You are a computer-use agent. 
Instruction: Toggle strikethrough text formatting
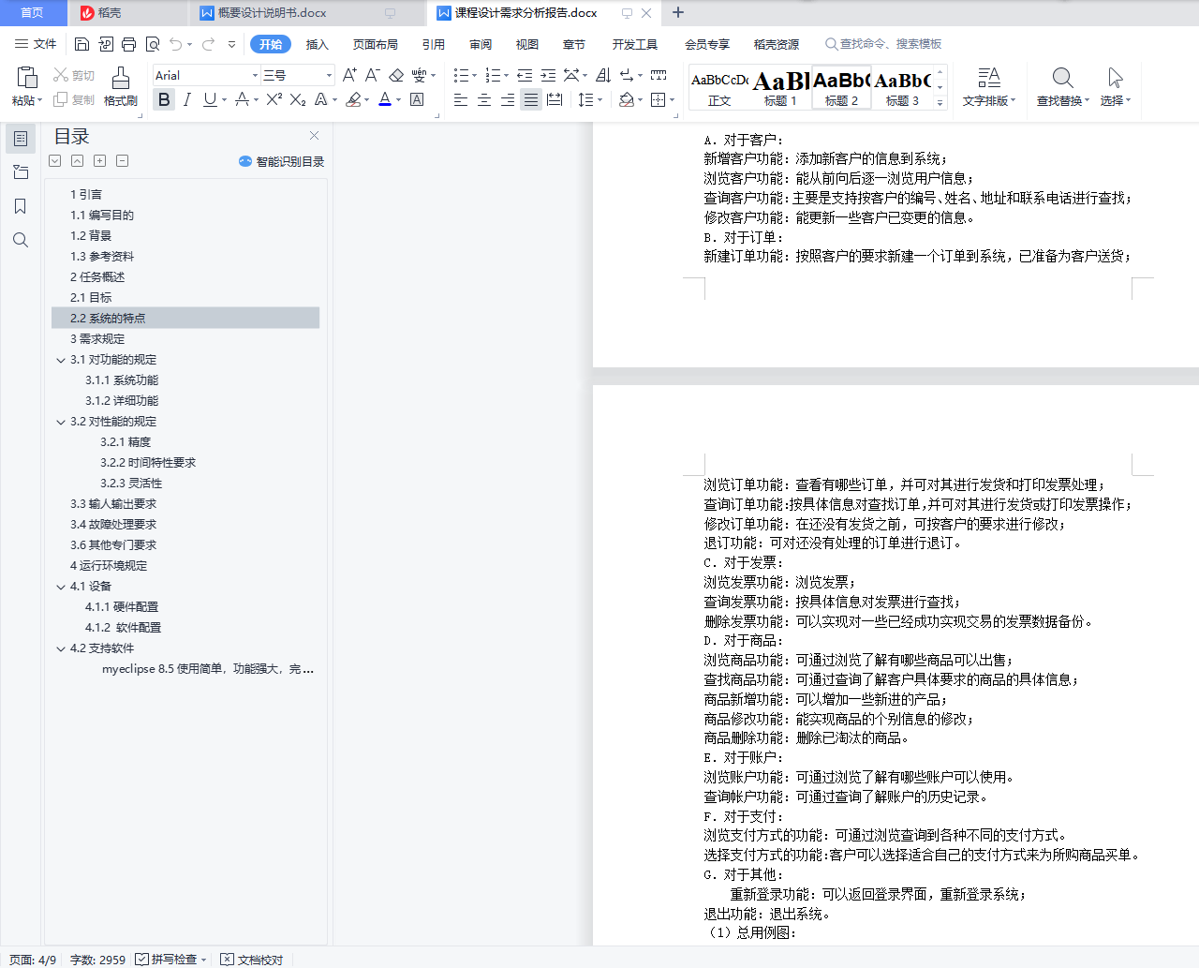pos(242,99)
